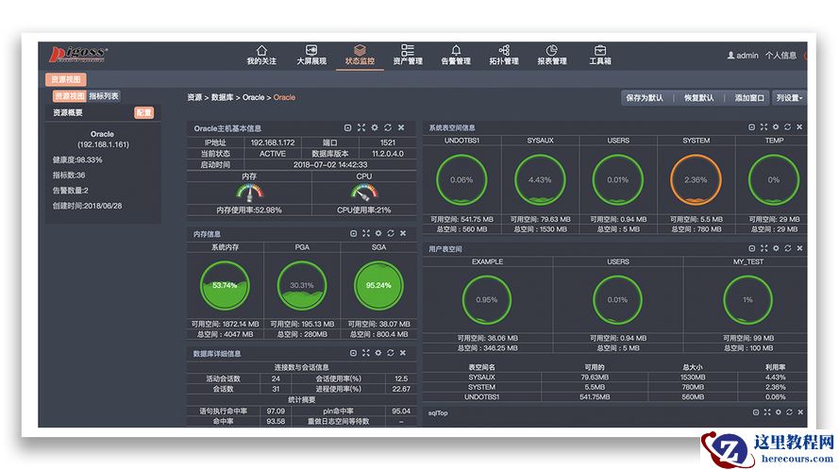Refresh the 系统表空间信息 panel
The width and height of the screenshot is (839, 470).
(x=788, y=127)
